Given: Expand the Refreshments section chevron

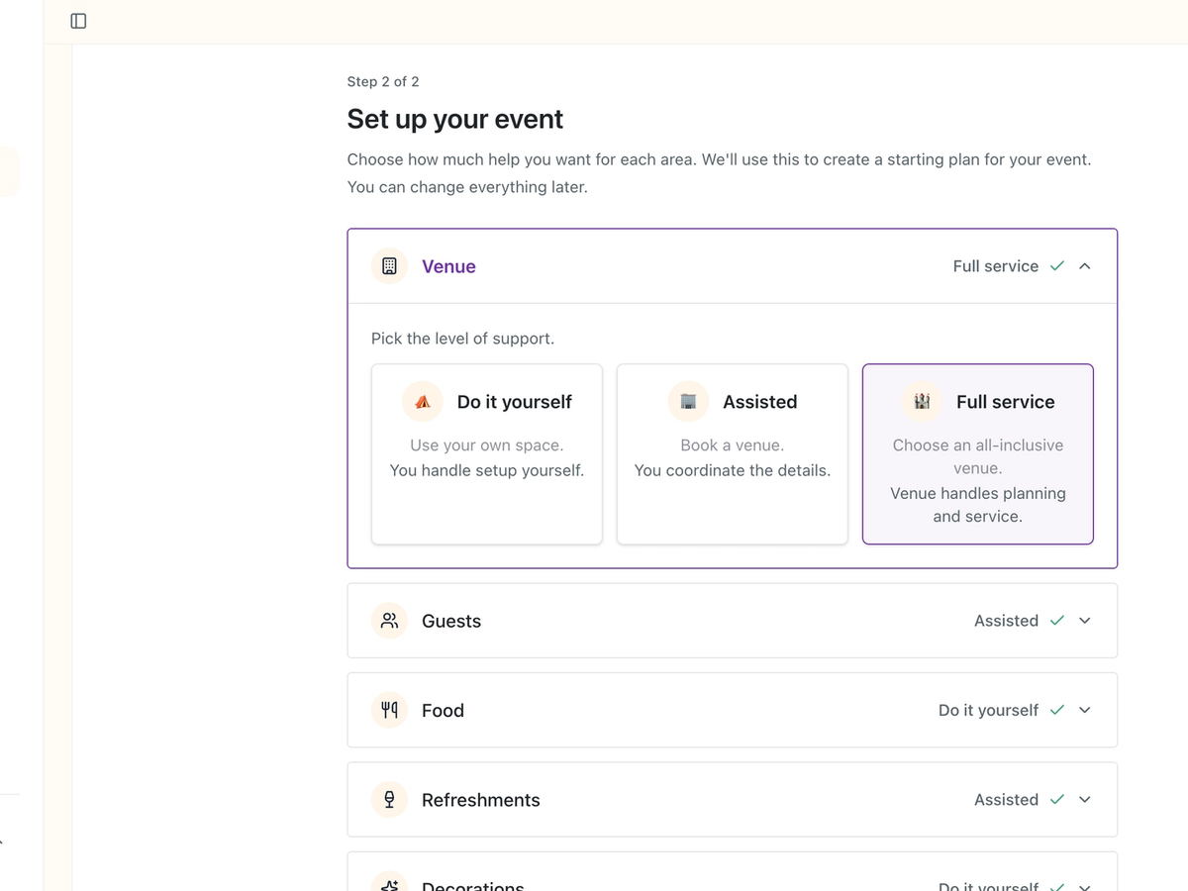Looking at the screenshot, I should pyautogui.click(x=1085, y=800).
